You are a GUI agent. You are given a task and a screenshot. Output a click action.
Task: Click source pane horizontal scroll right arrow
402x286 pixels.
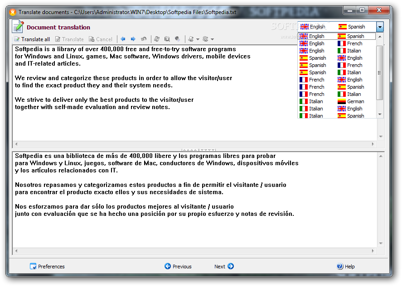(373, 144)
